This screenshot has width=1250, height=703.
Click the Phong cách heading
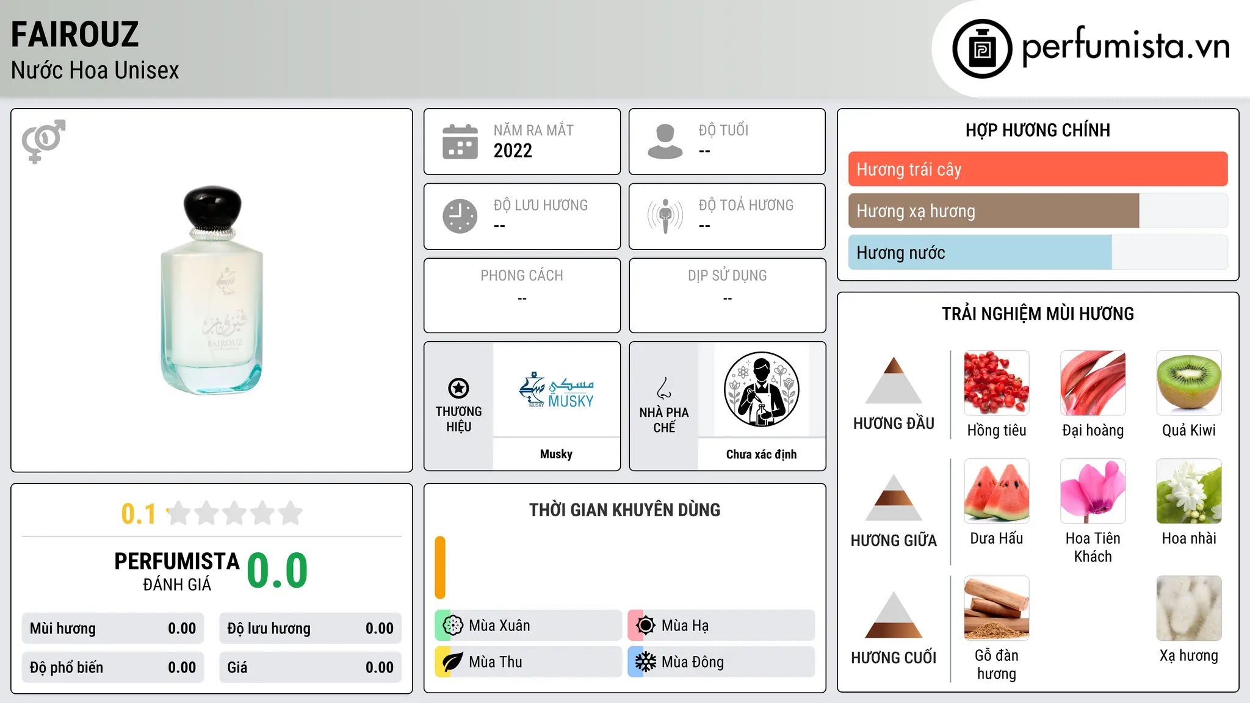(522, 276)
